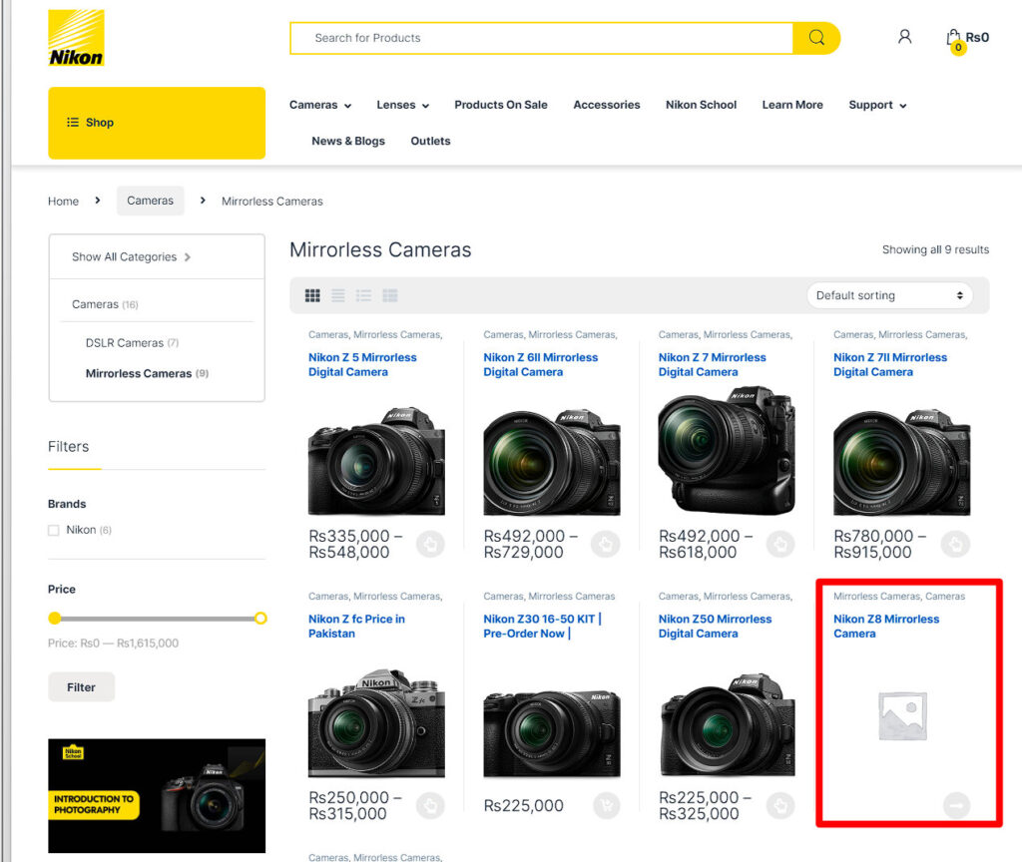Image resolution: width=1022 pixels, height=862 pixels.
Task: Open the Nikon Z 7II product image
Action: (x=902, y=461)
